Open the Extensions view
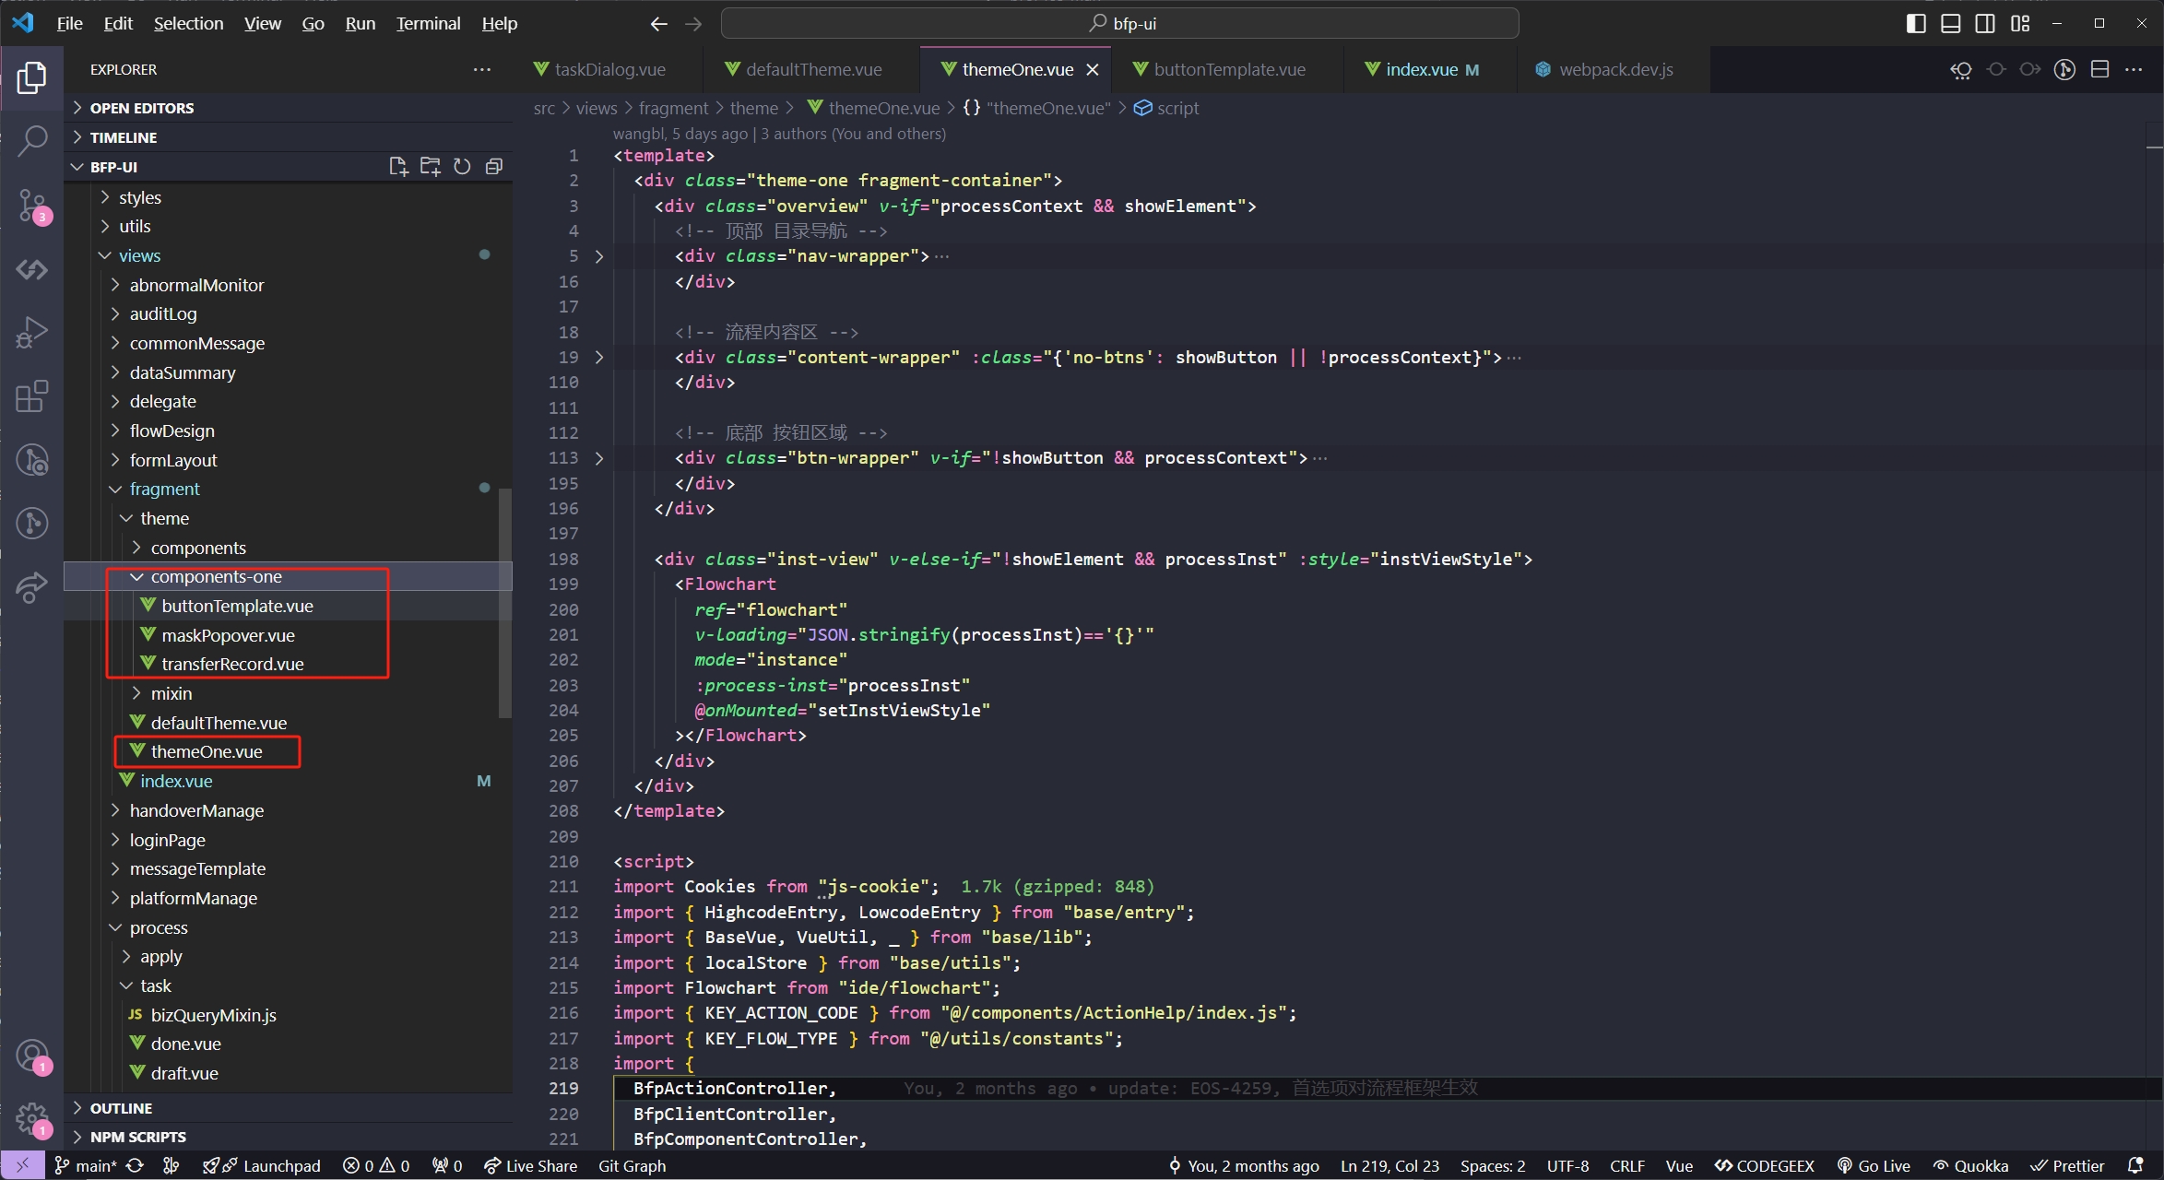 coord(32,396)
